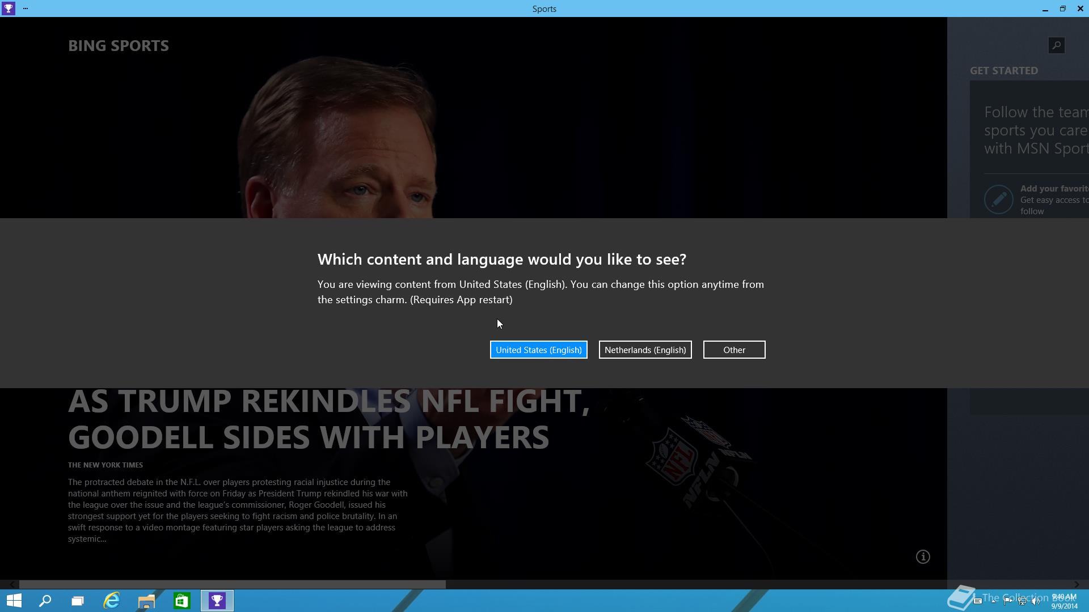
Task: Open the taskbar clock showing 9/9/2014
Action: tap(1064, 601)
